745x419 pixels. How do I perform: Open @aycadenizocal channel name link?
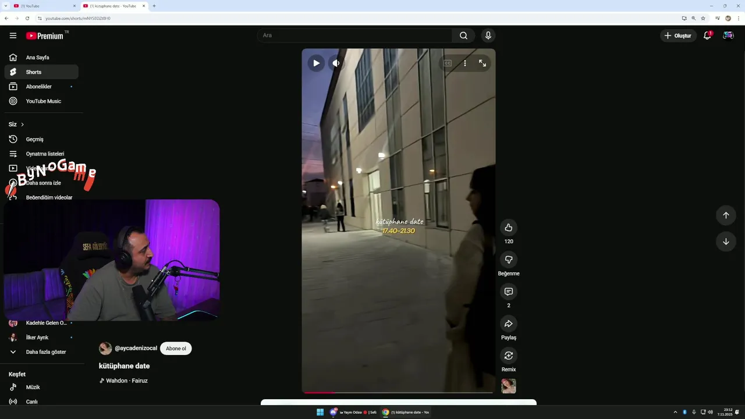136,348
